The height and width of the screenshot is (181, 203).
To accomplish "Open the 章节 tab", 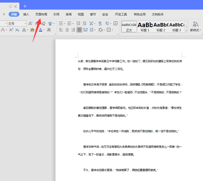I will [93, 14].
